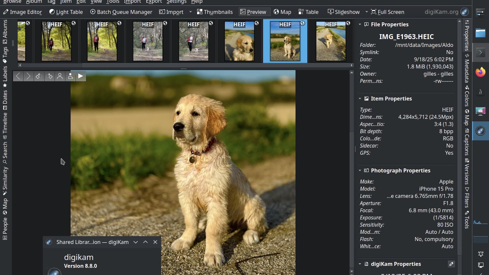
Task: Open the Slideshow dropdown arrow
Action: [x=367, y=12]
